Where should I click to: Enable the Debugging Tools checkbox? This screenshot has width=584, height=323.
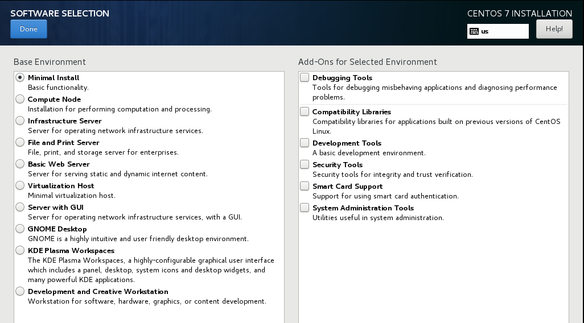pyautogui.click(x=305, y=77)
